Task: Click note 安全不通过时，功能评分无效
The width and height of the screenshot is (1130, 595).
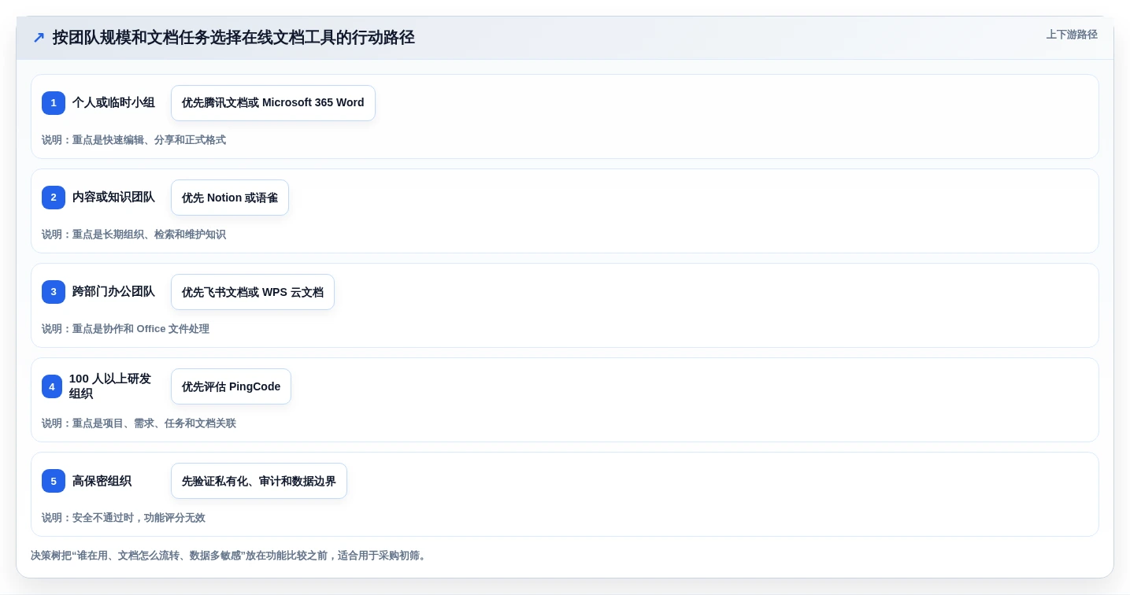Action: point(124,518)
